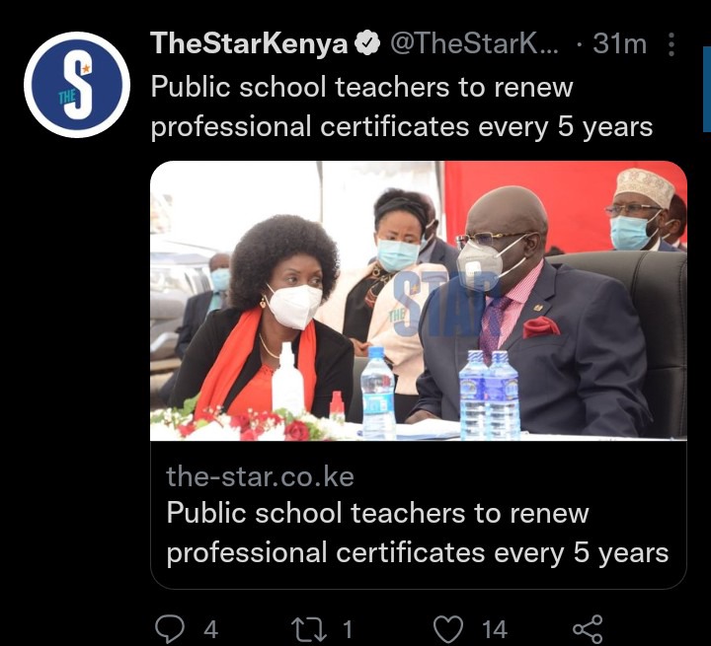
Task: Click the @TheStarK... handle
Action: (x=475, y=44)
